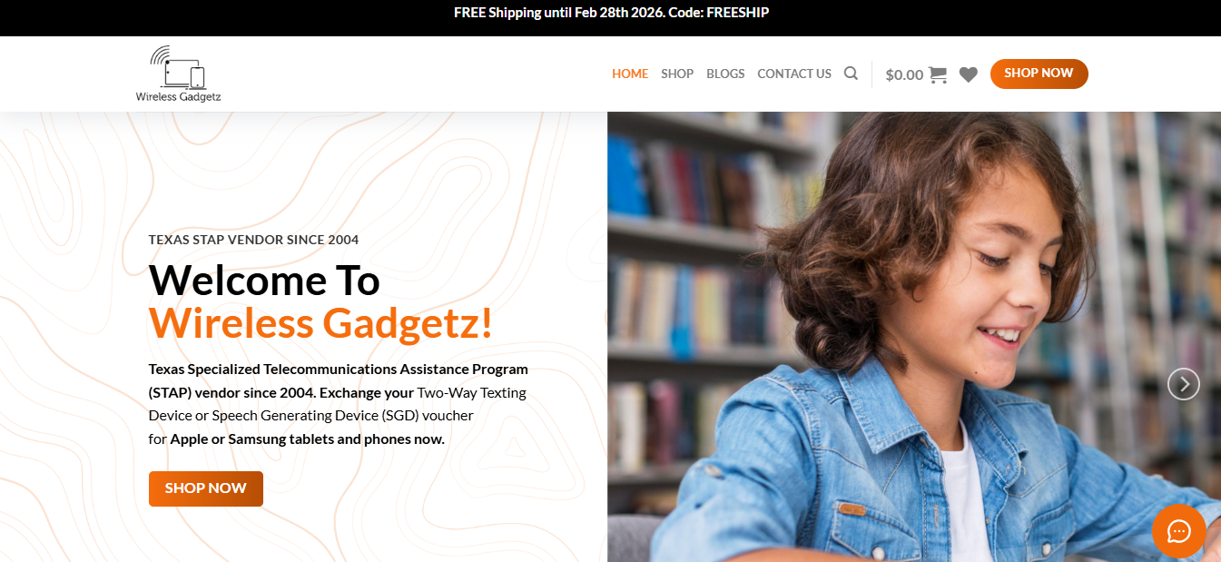Viewport: 1221px width, 562px height.
Task: Open the SHOP menu item
Action: 677,74
